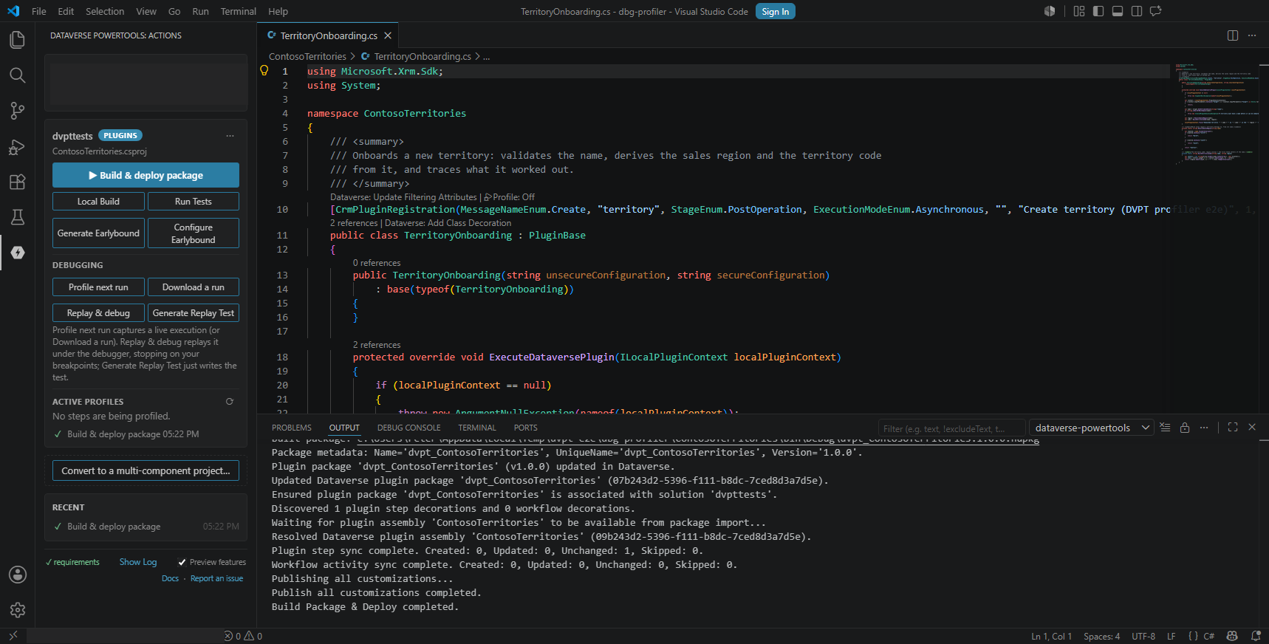Click Replay & debug button
Image resolution: width=1269 pixels, height=644 pixels.
point(98,313)
